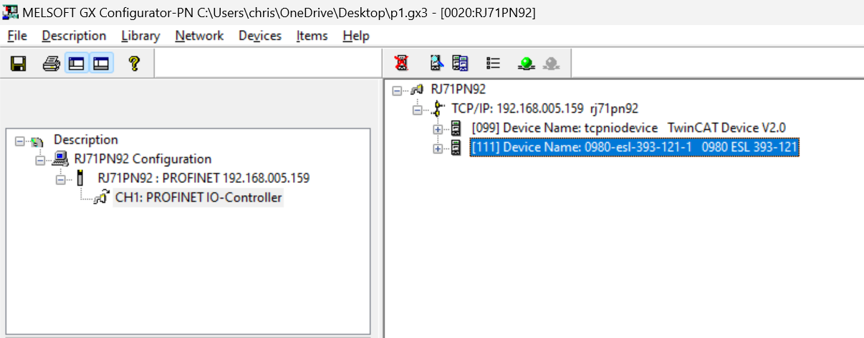Select RJ71PN92 Configuration tree item
The height and width of the screenshot is (338, 864).
(143, 159)
